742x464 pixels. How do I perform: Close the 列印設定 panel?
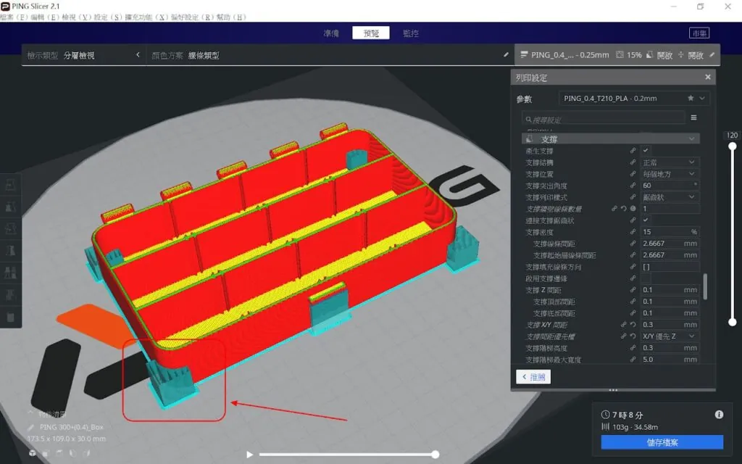707,77
